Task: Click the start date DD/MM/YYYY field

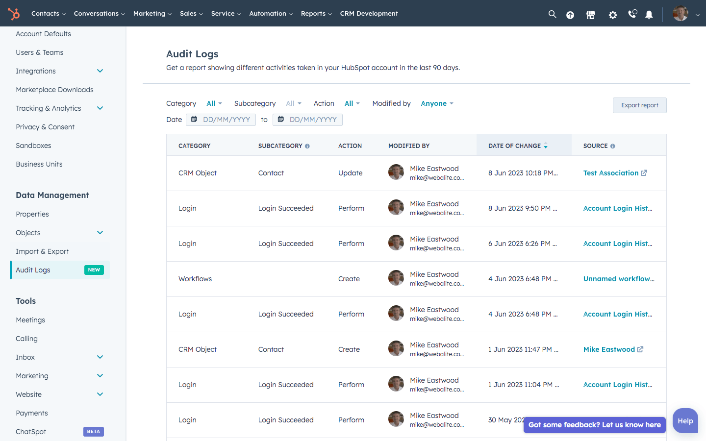Action: point(221,120)
